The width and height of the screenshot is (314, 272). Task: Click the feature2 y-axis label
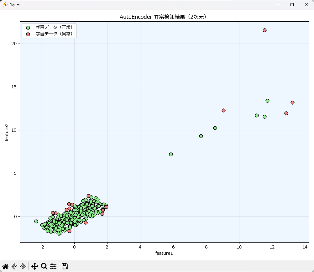[7, 132]
